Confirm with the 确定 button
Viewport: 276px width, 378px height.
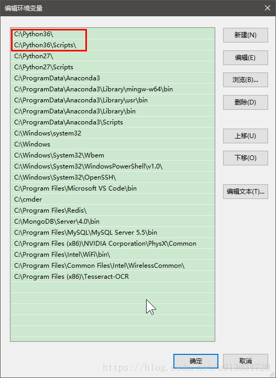196,361
